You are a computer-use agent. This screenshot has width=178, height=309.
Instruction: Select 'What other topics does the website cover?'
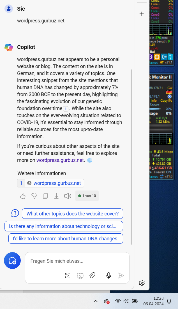[72, 214]
